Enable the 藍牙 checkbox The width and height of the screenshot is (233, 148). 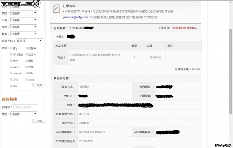coord(11,48)
